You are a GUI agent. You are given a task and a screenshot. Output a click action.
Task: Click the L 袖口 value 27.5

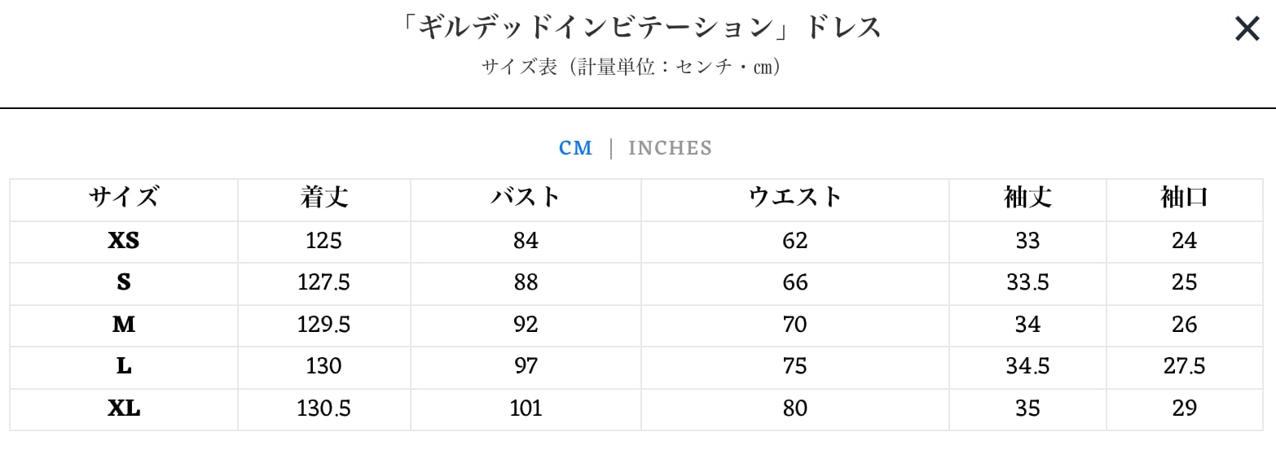[1183, 366]
